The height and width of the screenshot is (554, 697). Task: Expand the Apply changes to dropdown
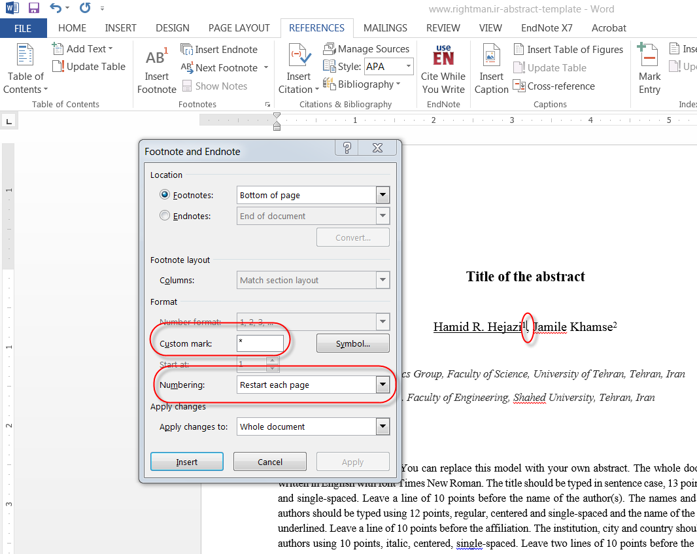(382, 426)
